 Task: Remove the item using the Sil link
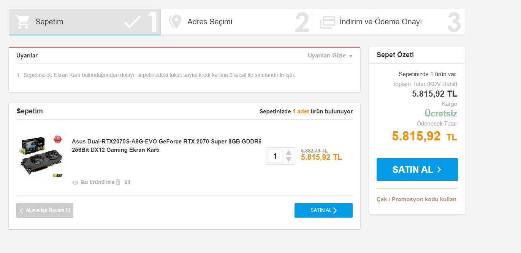tap(127, 182)
